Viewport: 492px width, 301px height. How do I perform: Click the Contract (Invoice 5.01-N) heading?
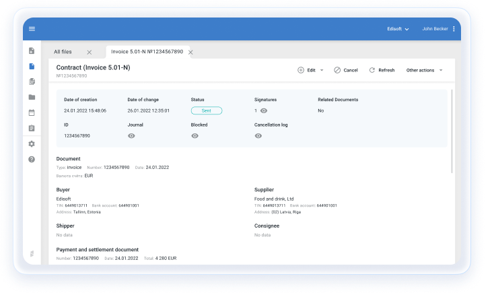click(93, 67)
